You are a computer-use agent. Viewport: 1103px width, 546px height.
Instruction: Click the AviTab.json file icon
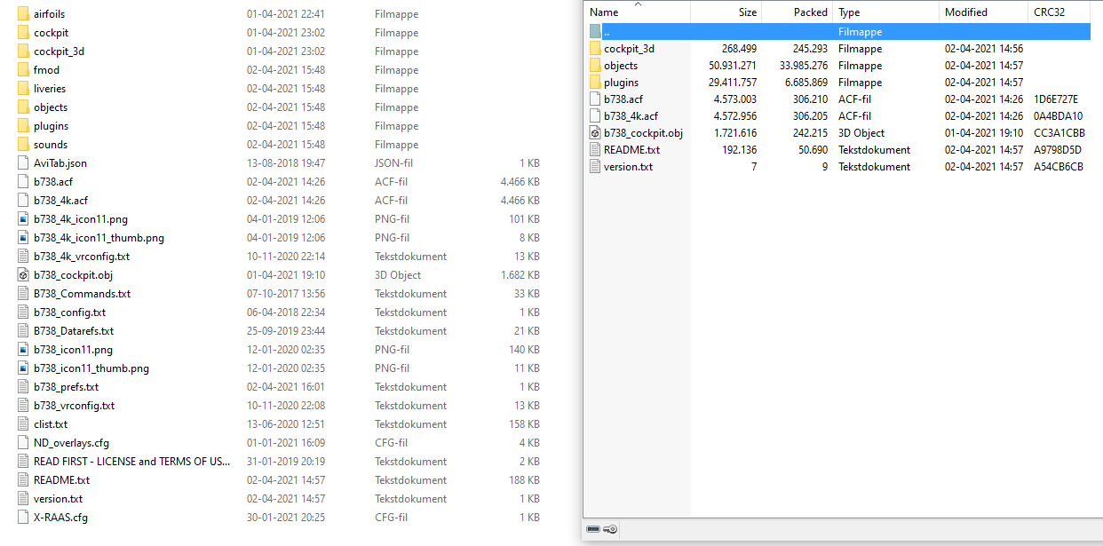24,163
